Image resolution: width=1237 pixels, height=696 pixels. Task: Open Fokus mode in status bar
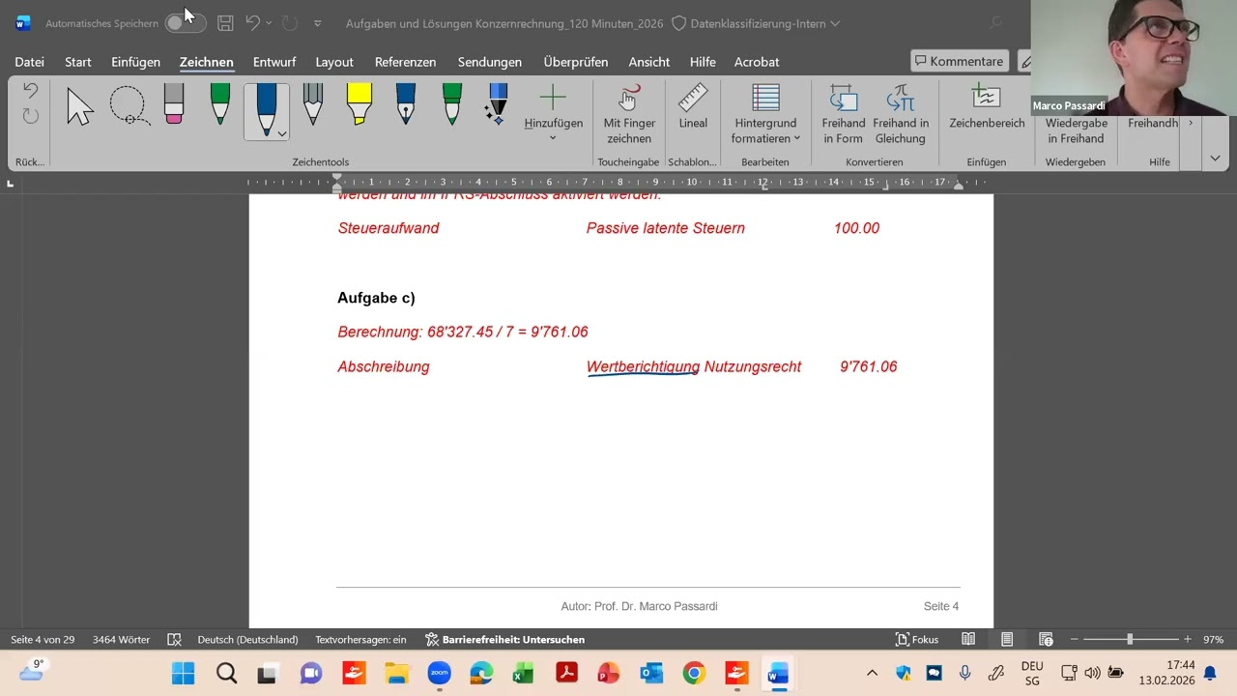[x=917, y=639]
